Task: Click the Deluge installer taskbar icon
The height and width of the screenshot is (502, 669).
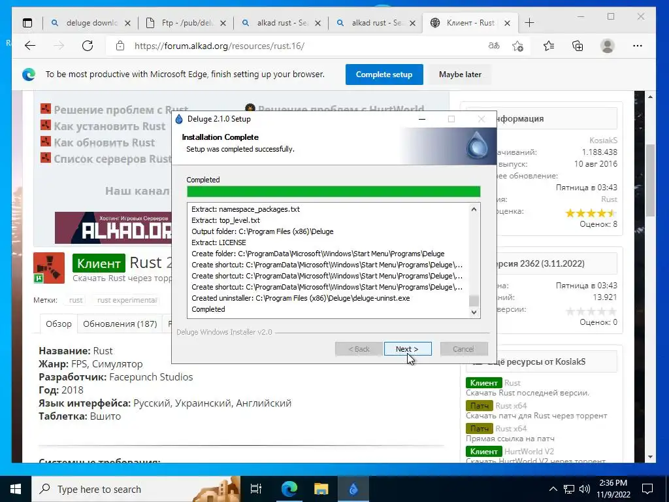Action: pos(353,489)
